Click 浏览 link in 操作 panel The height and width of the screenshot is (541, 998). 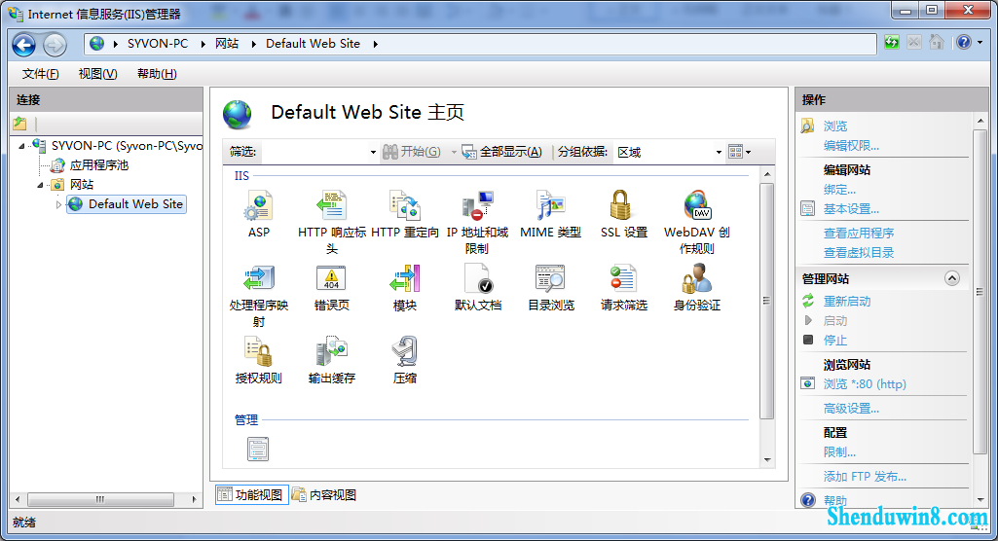click(835, 126)
